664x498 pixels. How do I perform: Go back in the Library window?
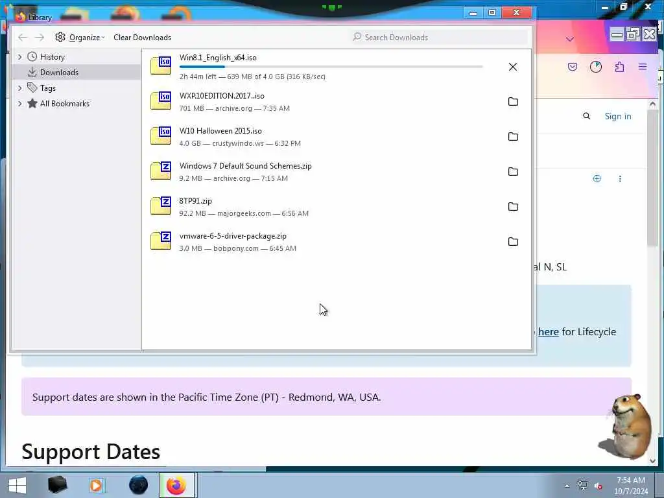[23, 38]
